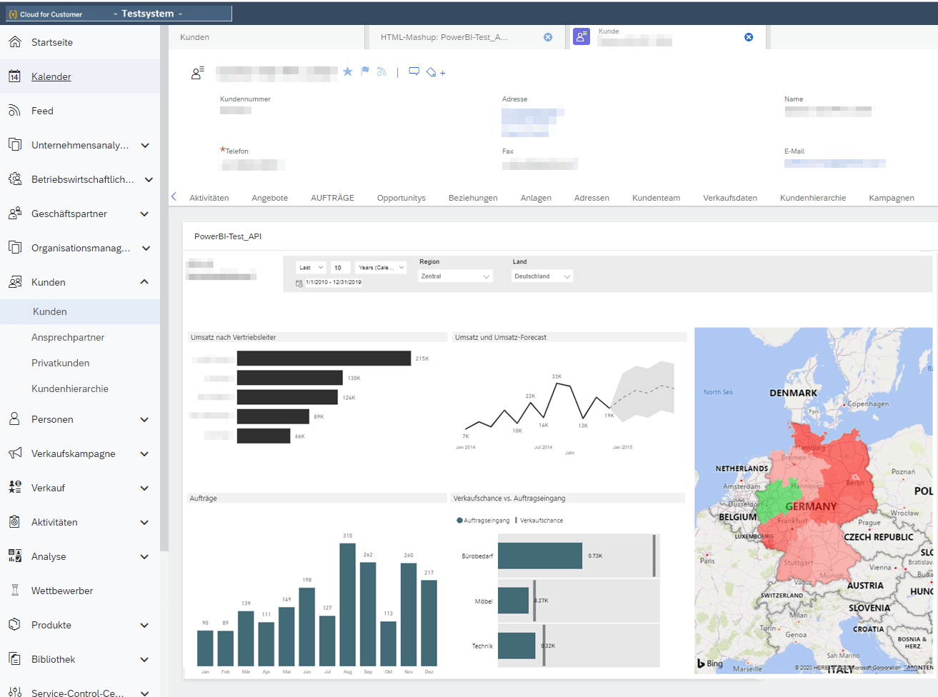This screenshot has width=938, height=697.
Task: Switch to the Kampagnen tab
Action: [891, 198]
